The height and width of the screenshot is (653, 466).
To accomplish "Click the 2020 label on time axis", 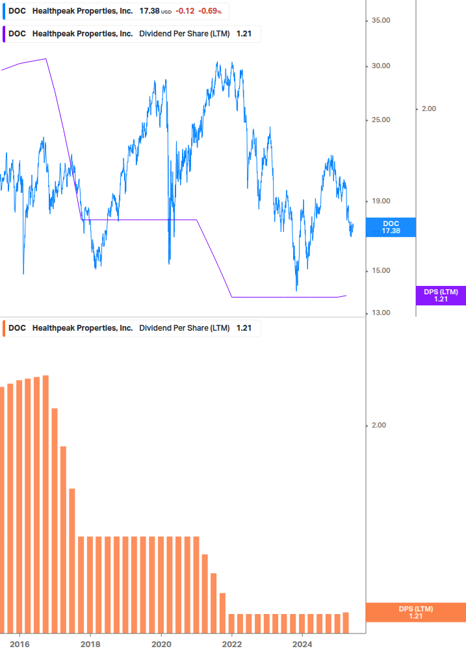I will coord(161,645).
